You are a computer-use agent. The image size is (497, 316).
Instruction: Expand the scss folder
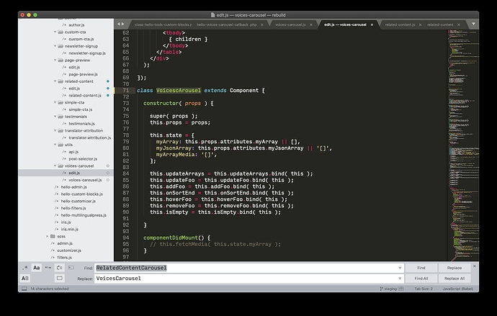coord(48,236)
